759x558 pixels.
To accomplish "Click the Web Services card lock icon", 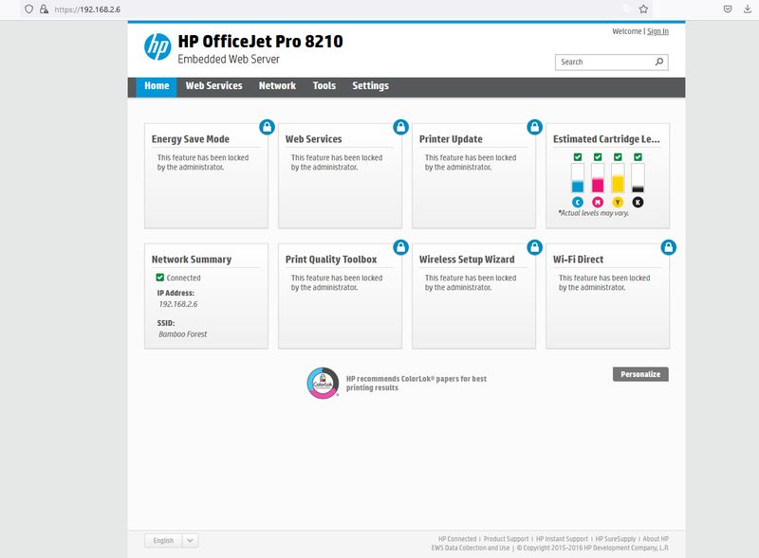I will coord(400,127).
